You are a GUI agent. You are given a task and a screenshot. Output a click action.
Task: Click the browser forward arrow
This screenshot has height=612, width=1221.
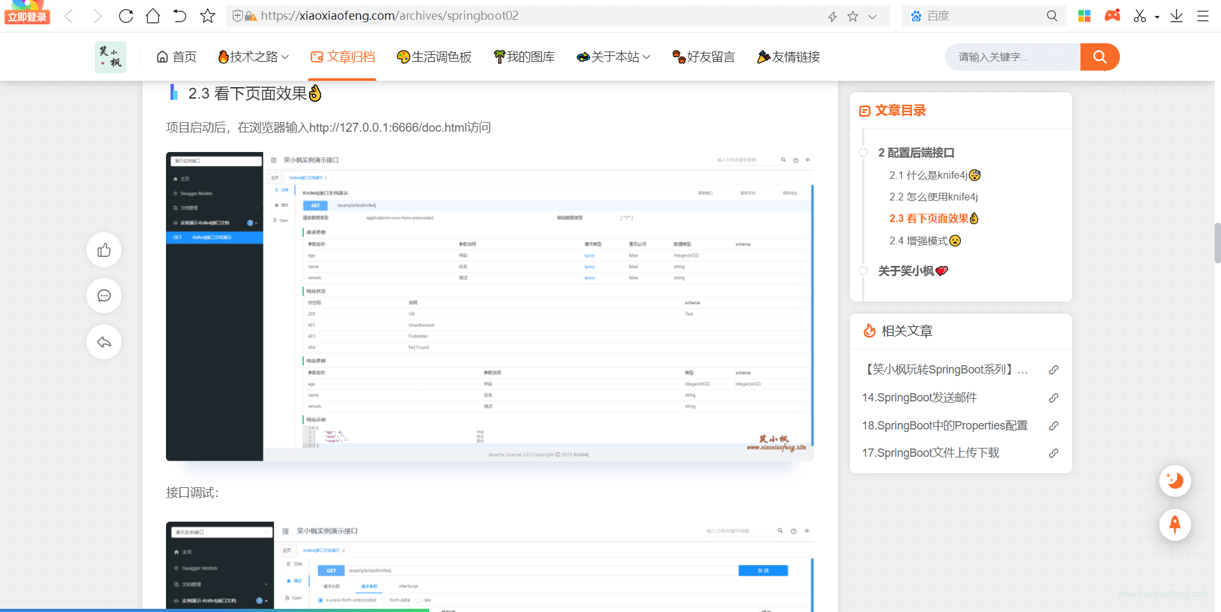click(97, 16)
